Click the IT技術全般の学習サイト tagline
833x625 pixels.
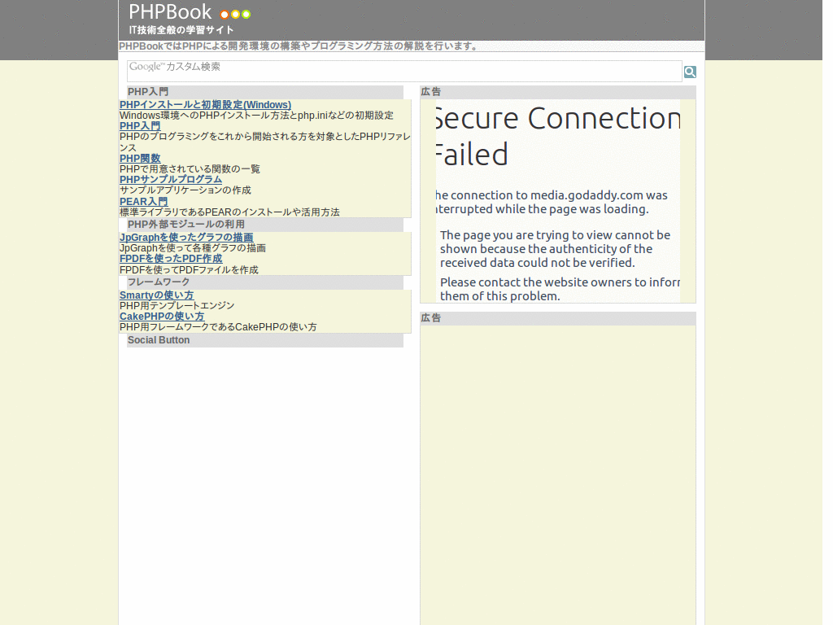(181, 30)
